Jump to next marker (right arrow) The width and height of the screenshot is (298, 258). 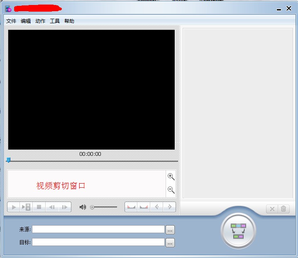[x=169, y=207]
